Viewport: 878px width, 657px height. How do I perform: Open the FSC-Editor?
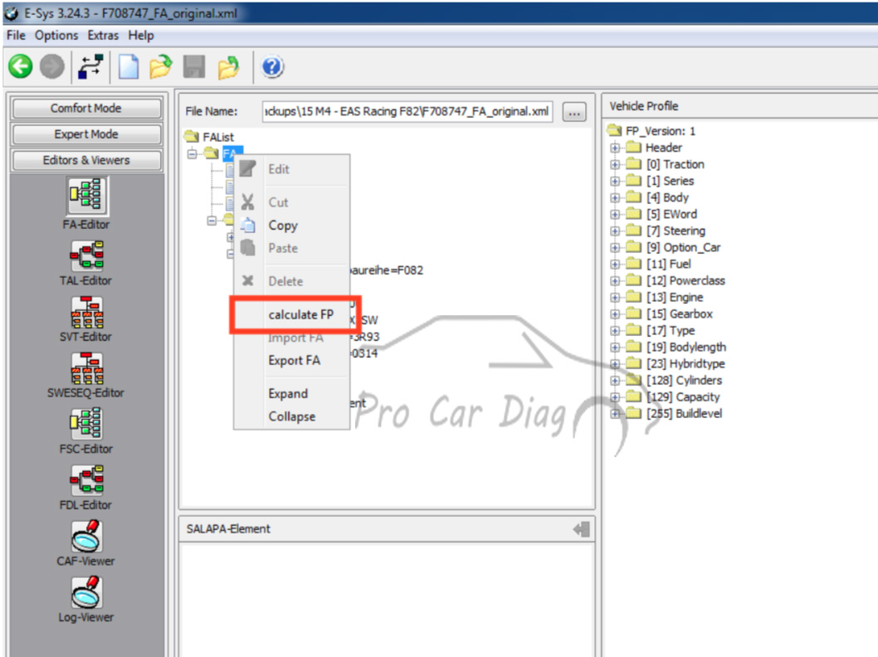[86, 431]
